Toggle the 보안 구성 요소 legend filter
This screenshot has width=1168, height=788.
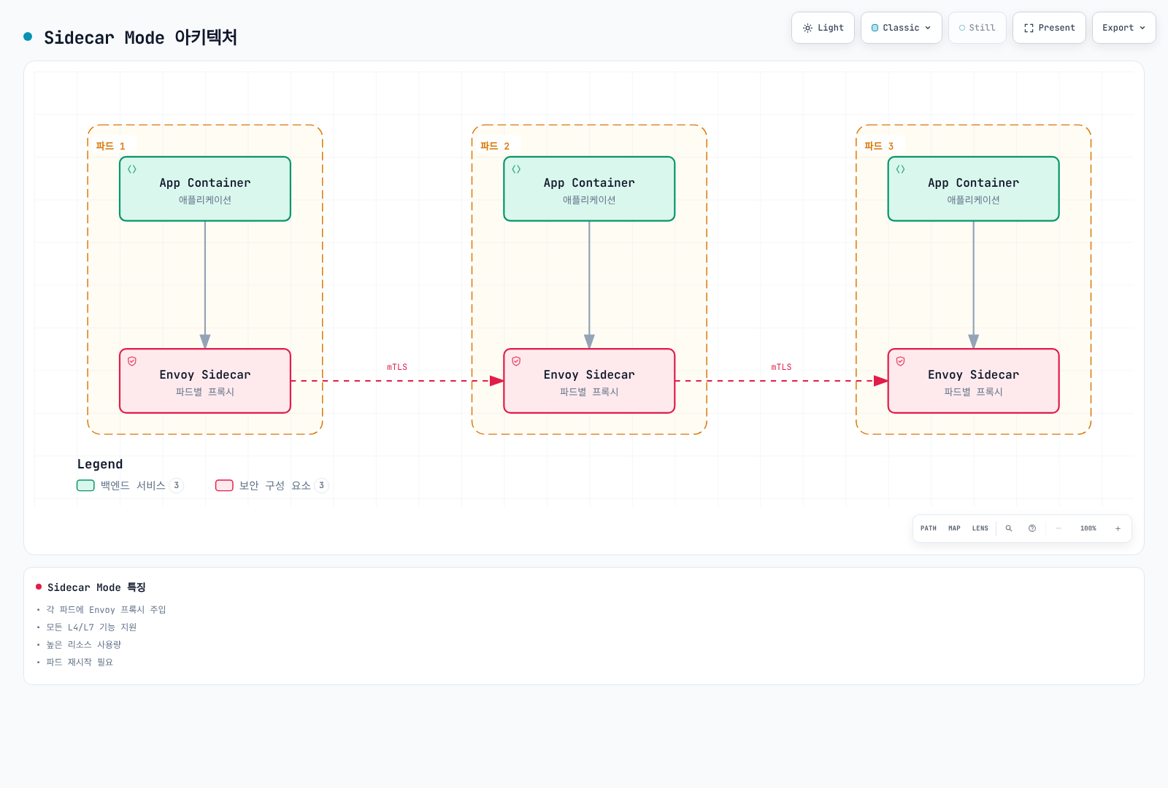tap(272, 485)
